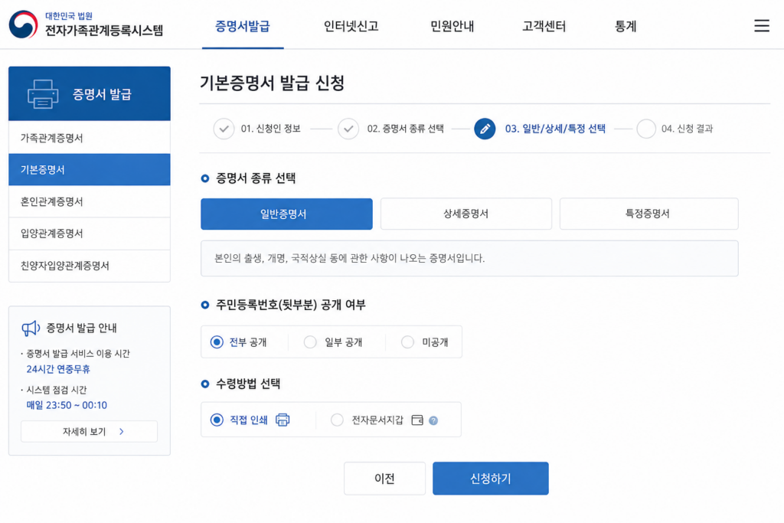Image resolution: width=784 pixels, height=523 pixels.
Task: Open the 통계 top menu
Action: [x=625, y=26]
